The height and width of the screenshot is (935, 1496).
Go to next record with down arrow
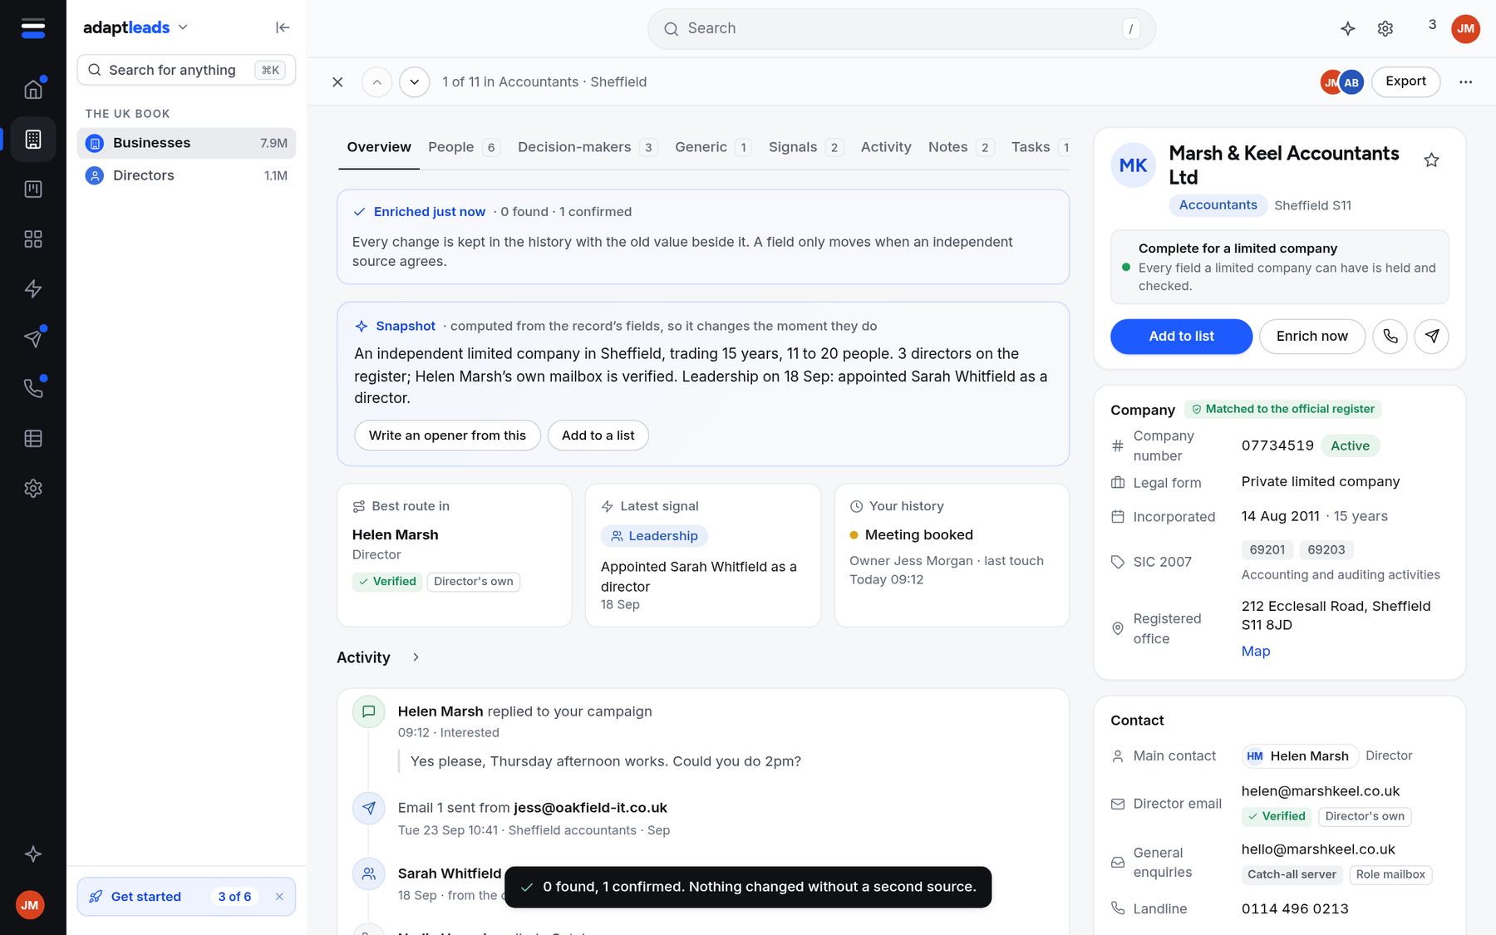click(x=415, y=81)
